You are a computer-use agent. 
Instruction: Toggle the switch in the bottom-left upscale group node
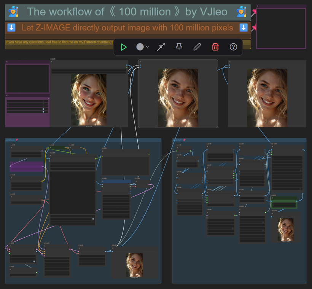click(x=34, y=261)
